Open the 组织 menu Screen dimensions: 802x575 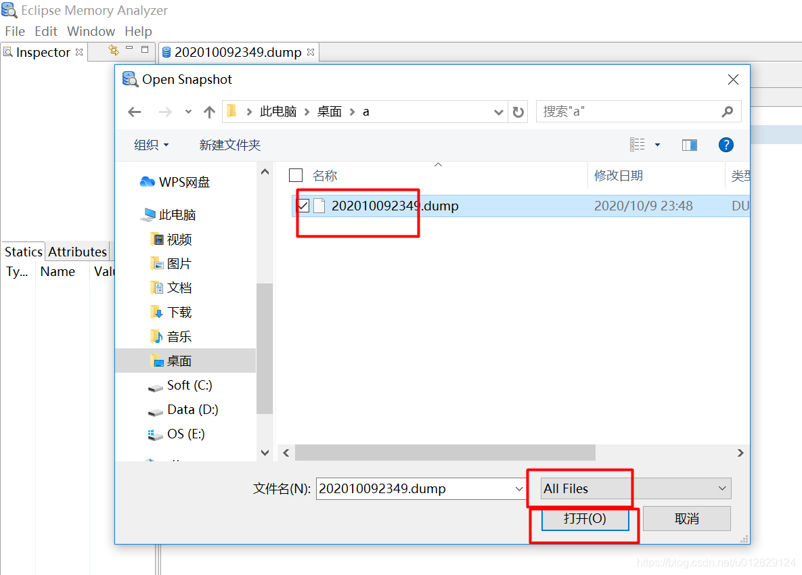pyautogui.click(x=151, y=145)
